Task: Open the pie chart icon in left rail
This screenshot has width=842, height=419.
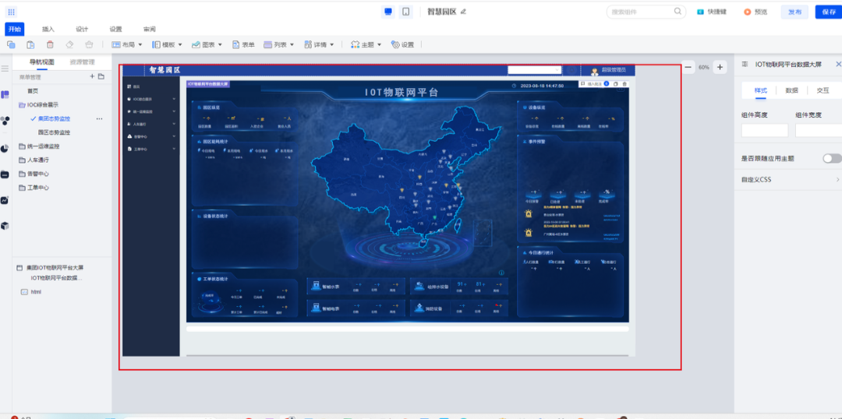Action: pos(5,148)
